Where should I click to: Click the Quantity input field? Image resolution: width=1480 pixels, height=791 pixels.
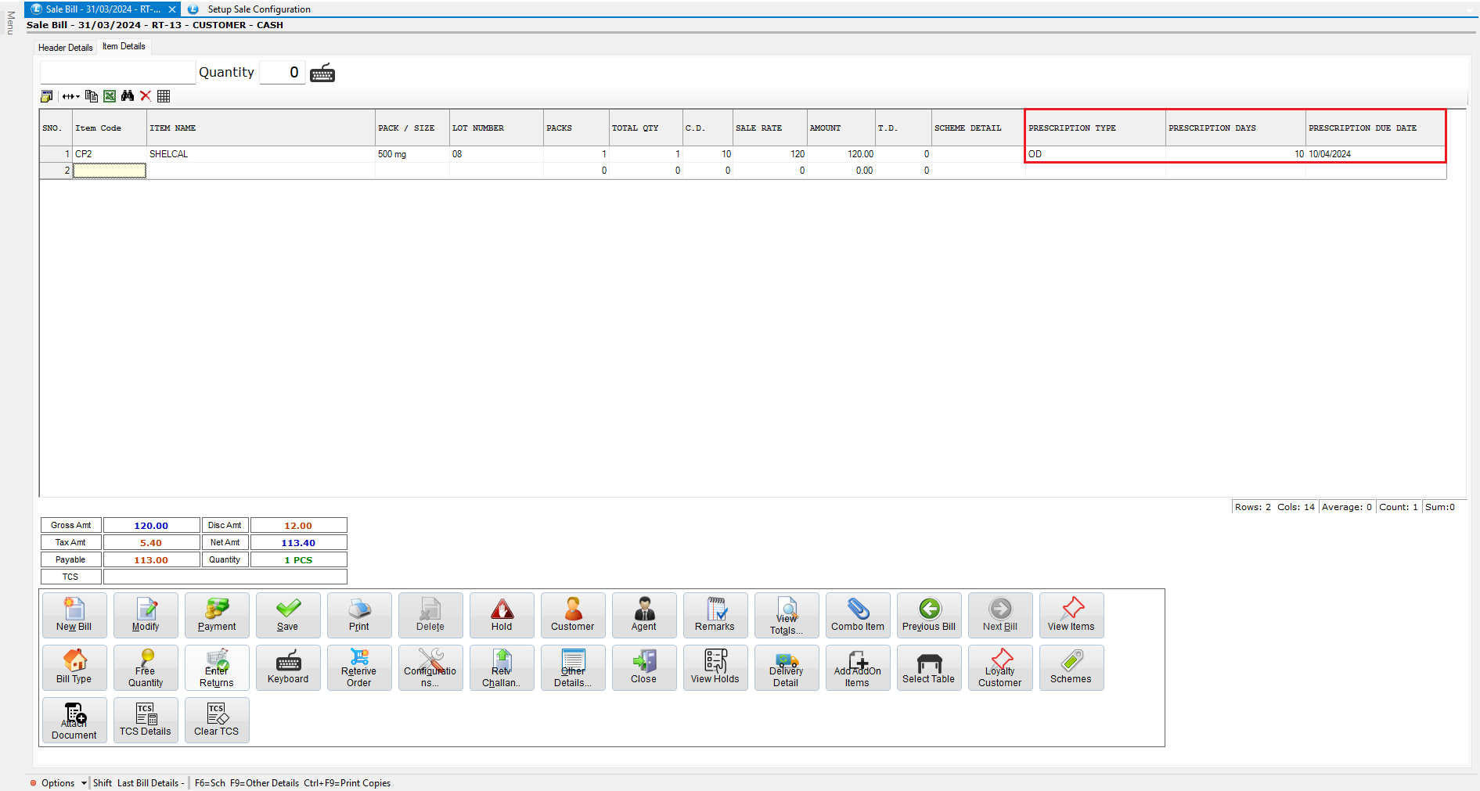(x=283, y=73)
